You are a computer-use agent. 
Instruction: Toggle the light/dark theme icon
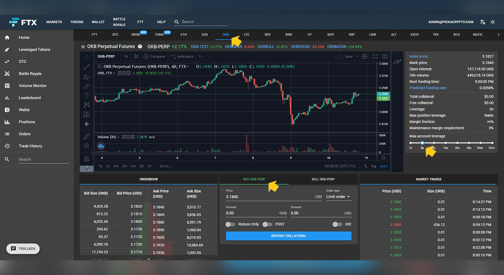pyautogui.click(x=493, y=22)
